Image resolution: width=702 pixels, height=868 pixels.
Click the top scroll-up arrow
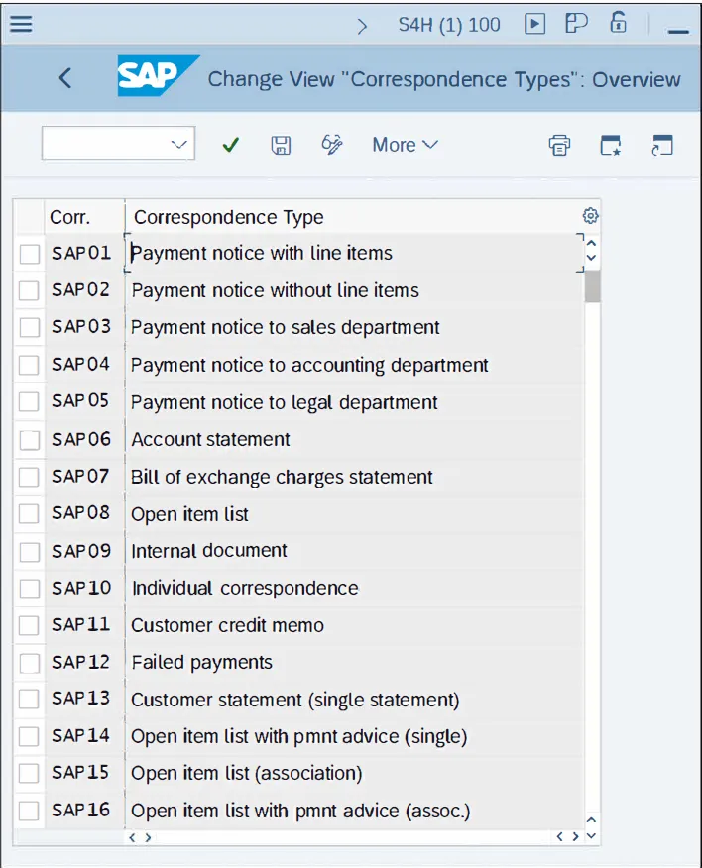[591, 243]
